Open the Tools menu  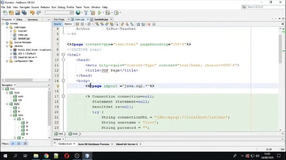86,7
